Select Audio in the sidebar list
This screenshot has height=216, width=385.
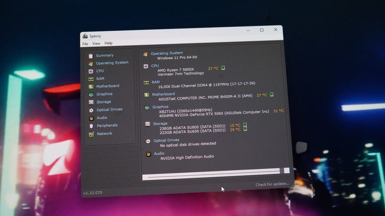click(x=102, y=118)
